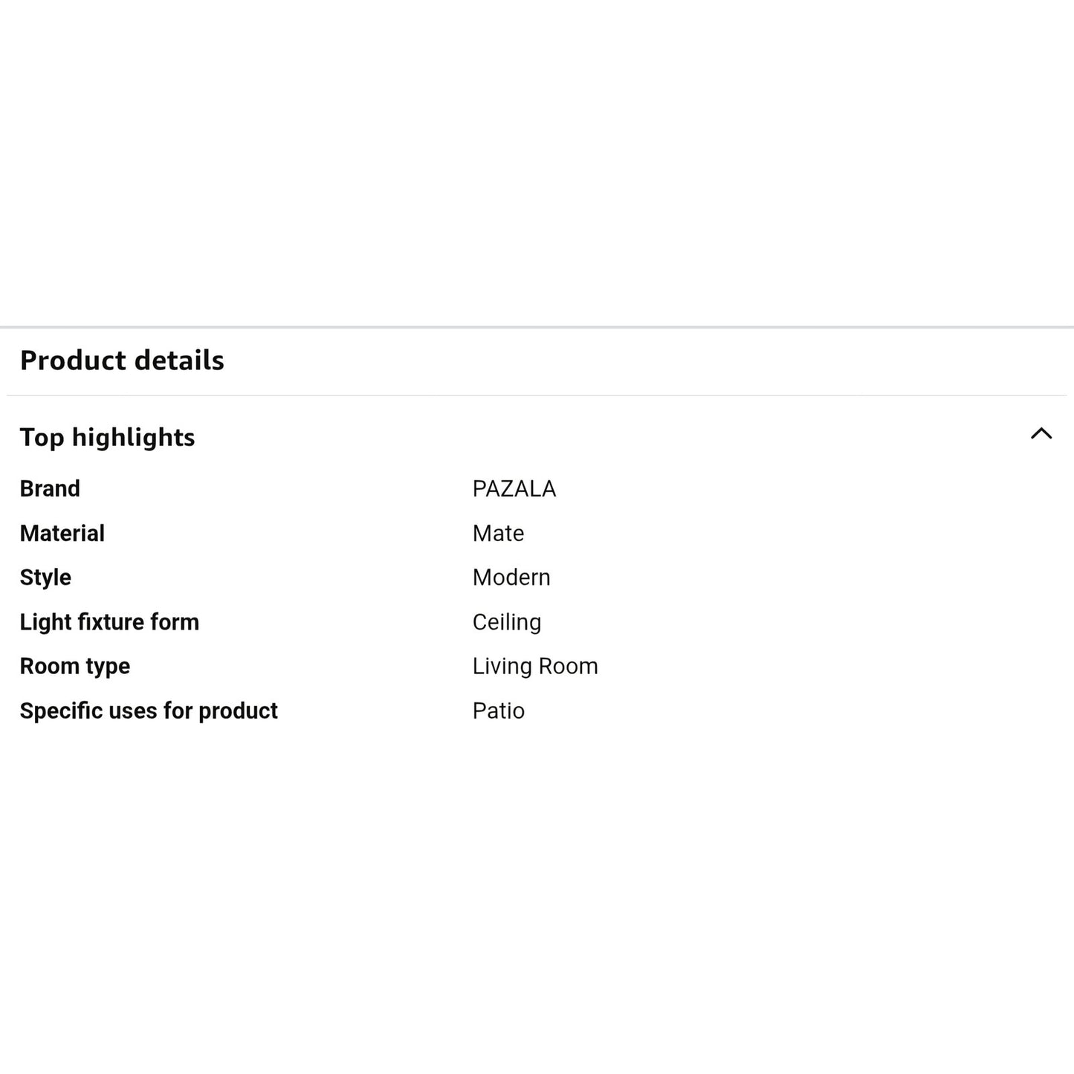The image size is (1074, 1074).
Task: Click the thick divider above Product details
Action: pos(537,327)
